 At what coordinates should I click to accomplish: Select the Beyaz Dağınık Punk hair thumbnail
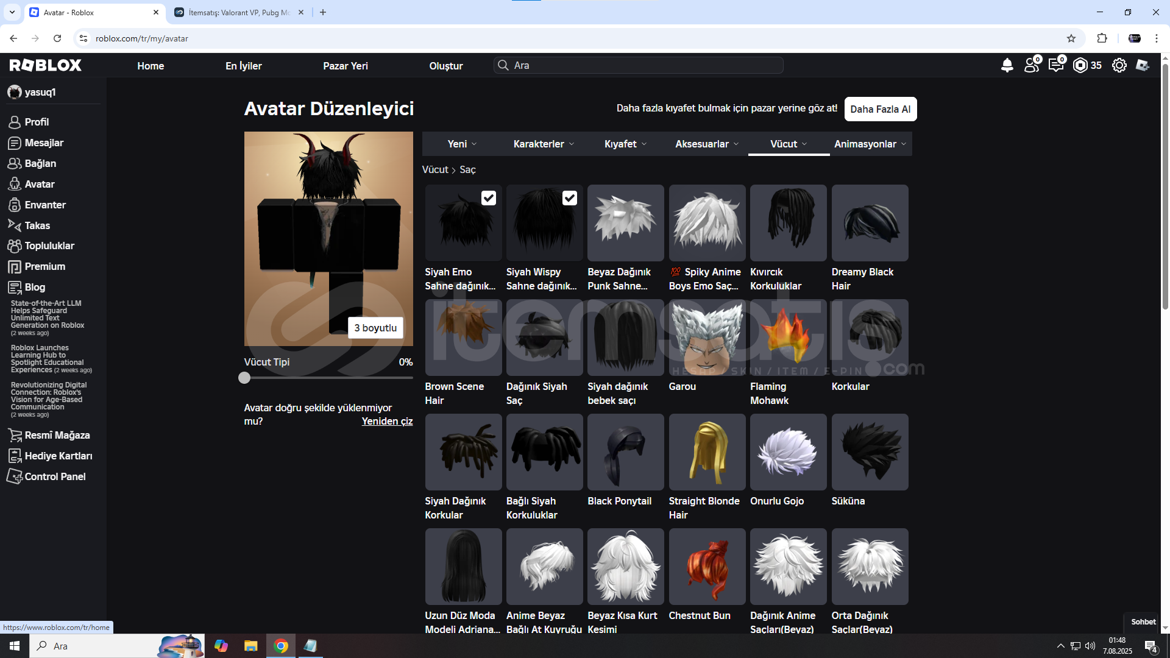626,223
